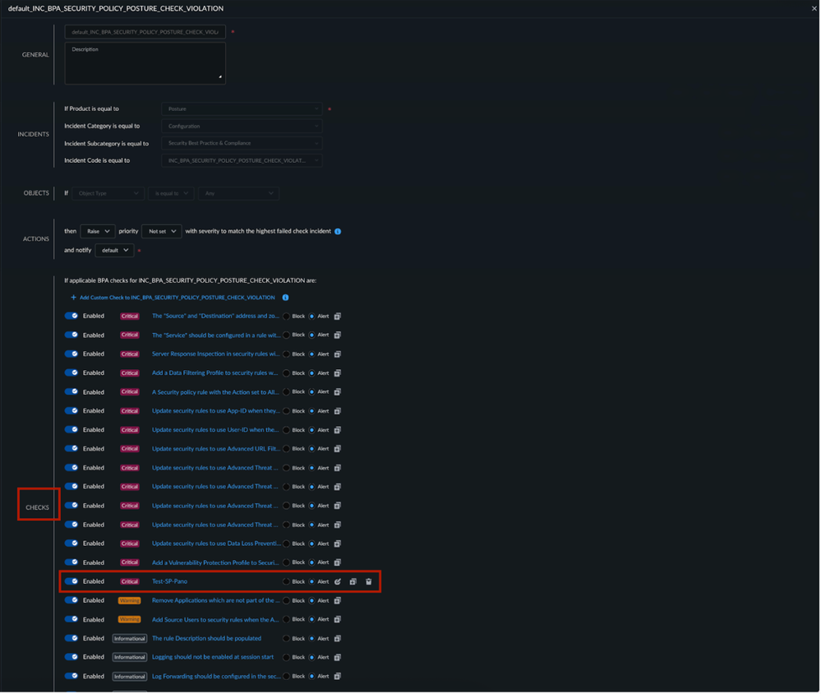Image resolution: width=821 pixels, height=694 pixels.
Task: Click the Critical badge on Test-SP-Pano row
Action: pyautogui.click(x=130, y=581)
